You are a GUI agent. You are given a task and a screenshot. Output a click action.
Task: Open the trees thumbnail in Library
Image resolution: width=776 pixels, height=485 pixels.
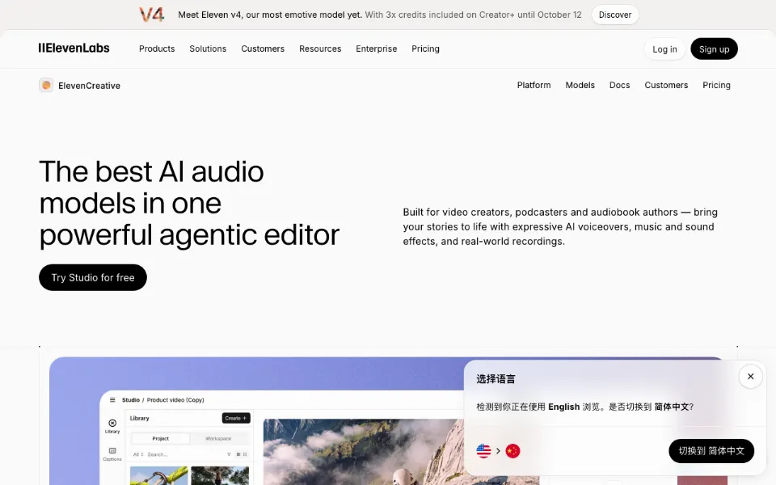click(220, 475)
